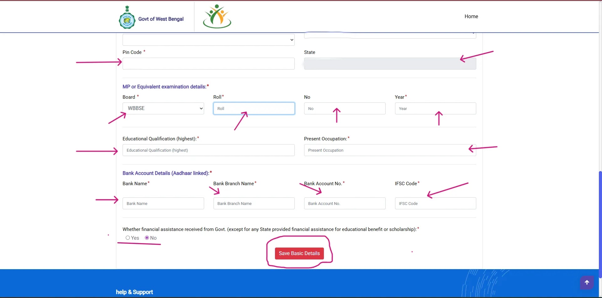Click the Bank Name input field
Image resolution: width=602 pixels, height=298 pixels.
[x=163, y=203]
